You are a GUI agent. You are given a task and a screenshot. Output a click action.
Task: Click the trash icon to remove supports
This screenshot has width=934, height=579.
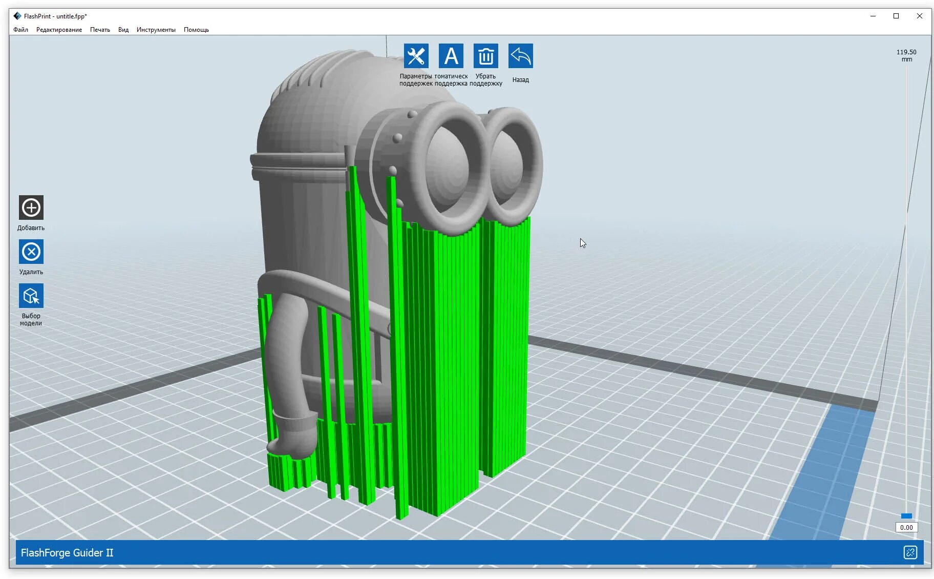pyautogui.click(x=485, y=56)
